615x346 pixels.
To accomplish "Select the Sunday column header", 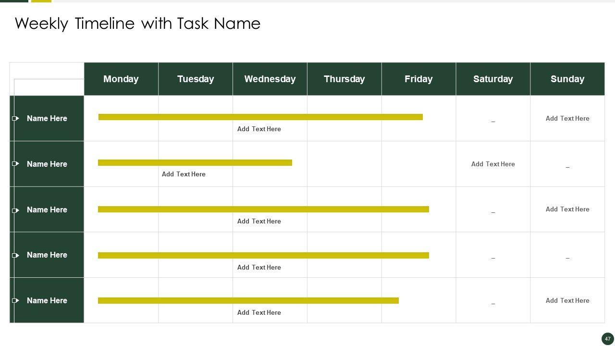I will (x=567, y=79).
